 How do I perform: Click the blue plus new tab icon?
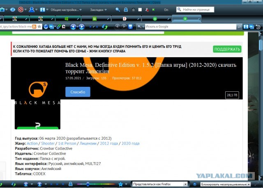pyautogui.click(x=46, y=27)
